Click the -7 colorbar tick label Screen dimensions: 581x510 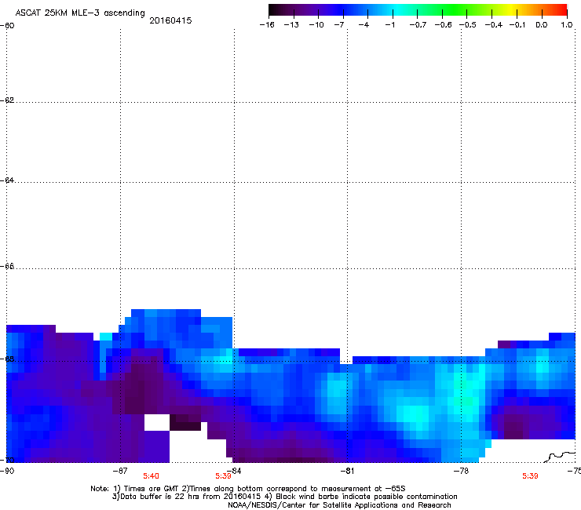(339, 25)
